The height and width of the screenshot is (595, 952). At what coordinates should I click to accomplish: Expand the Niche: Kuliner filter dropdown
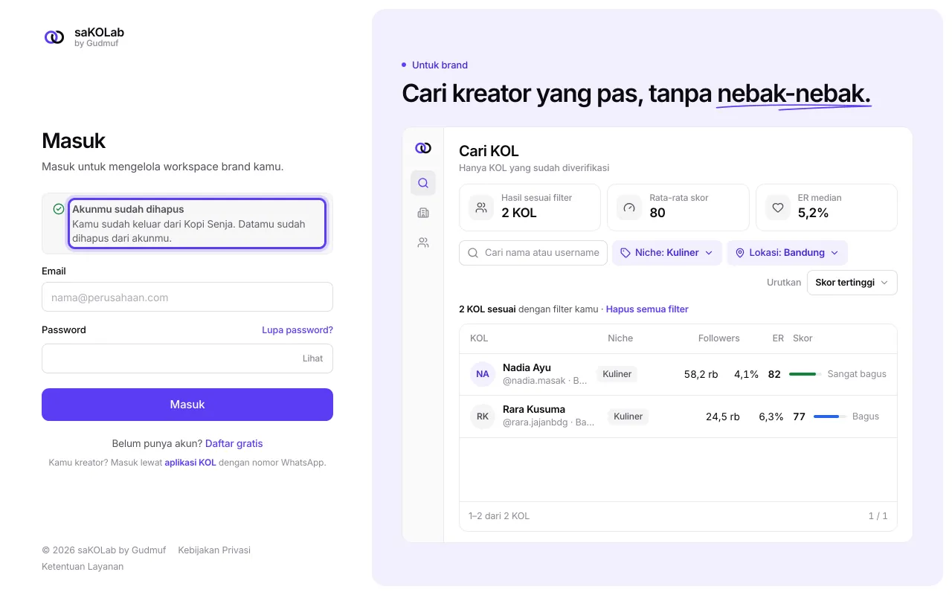click(x=667, y=253)
